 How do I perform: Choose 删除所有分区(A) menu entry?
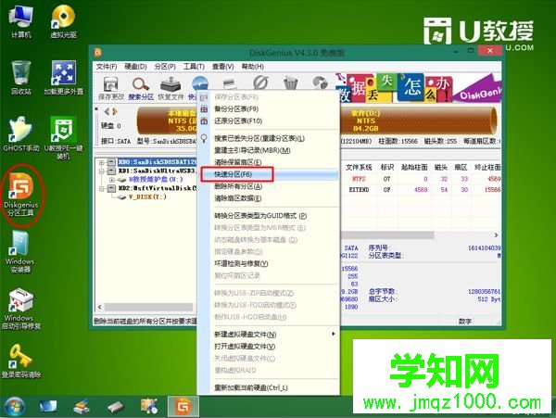point(270,186)
